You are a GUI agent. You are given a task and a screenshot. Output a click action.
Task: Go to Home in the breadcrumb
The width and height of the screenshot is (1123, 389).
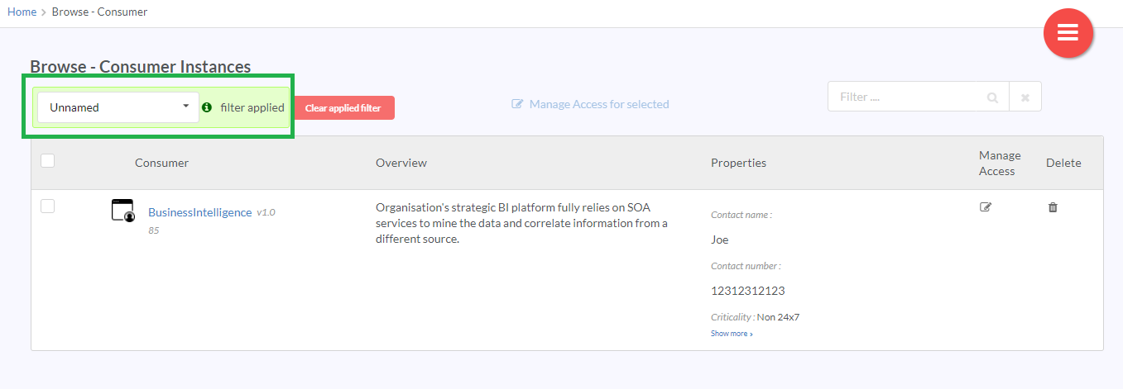pos(22,12)
